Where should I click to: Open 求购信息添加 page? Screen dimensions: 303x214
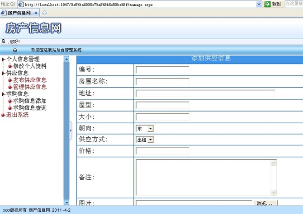tap(30, 101)
